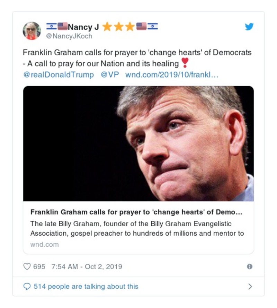Click the reply speech bubble icon
This screenshot has height=308, width=277.
point(27,287)
